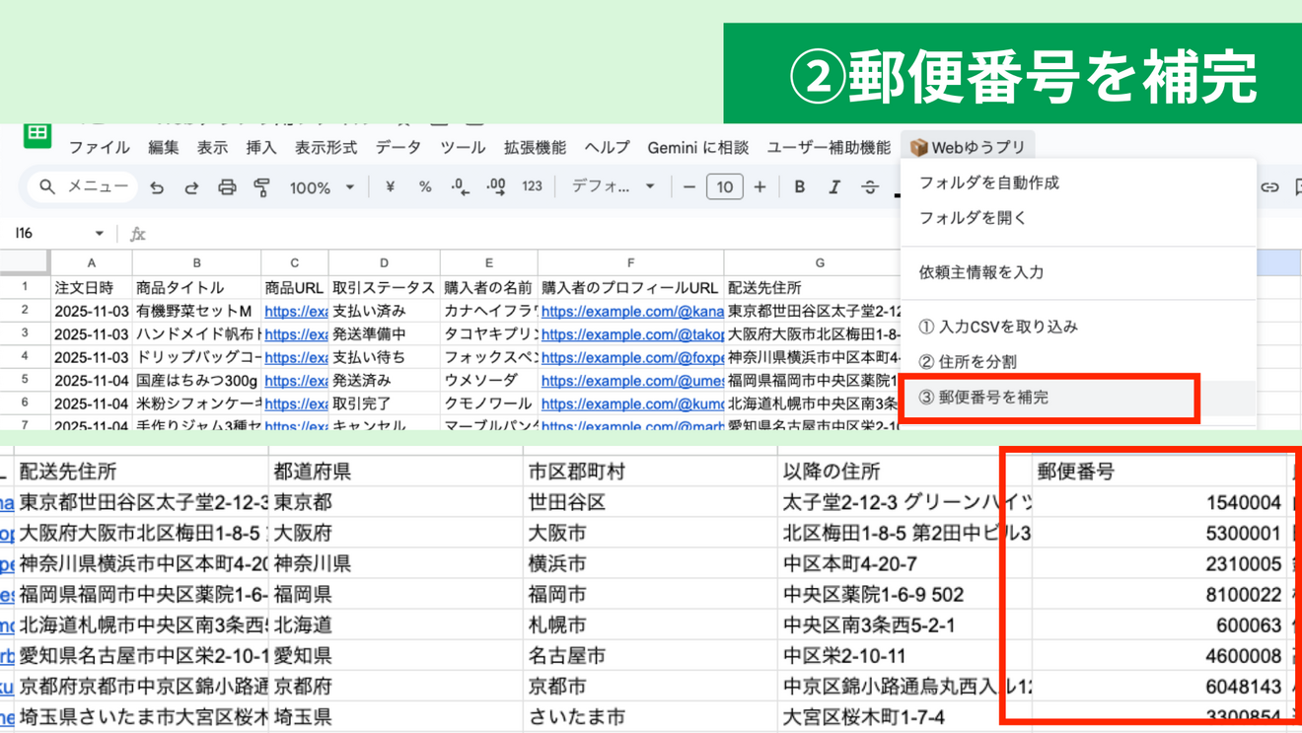Image resolution: width=1302 pixels, height=733 pixels.
Task: Choose ① 入力CSVを取り込み menu entry
Action: click(x=1079, y=327)
